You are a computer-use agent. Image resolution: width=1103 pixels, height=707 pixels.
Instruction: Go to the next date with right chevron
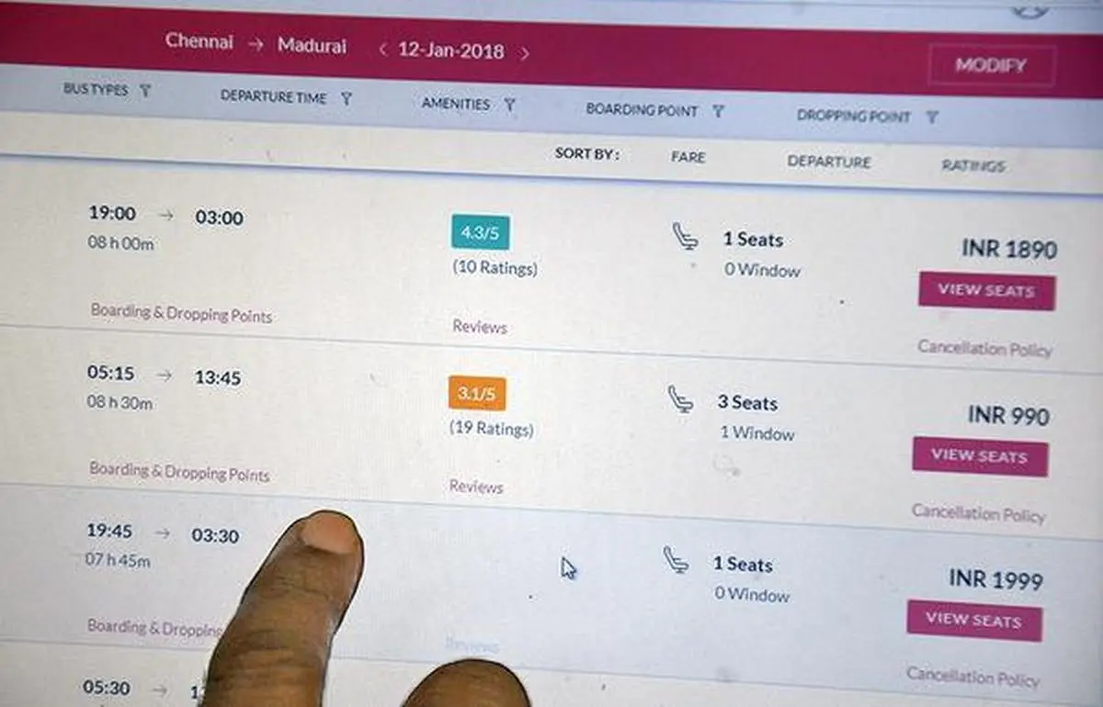pyautogui.click(x=525, y=54)
